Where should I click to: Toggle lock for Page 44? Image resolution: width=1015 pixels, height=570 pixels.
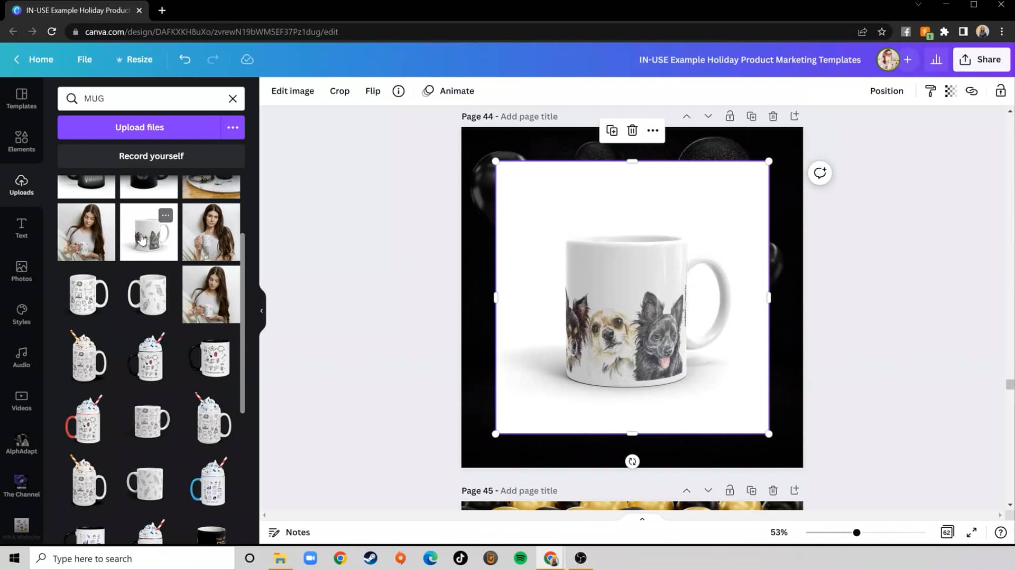730,116
